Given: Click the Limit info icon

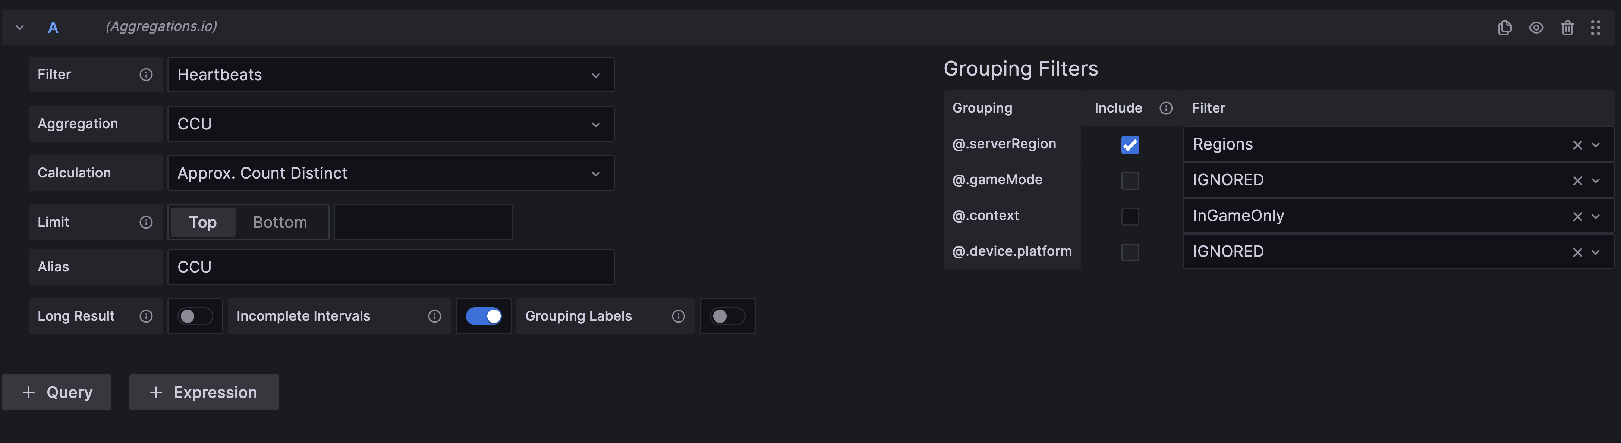Looking at the screenshot, I should point(146,222).
